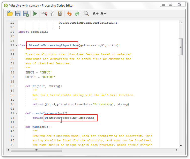190x159 pixels.
Task: Undo the last edit
Action: (x=69, y=14)
